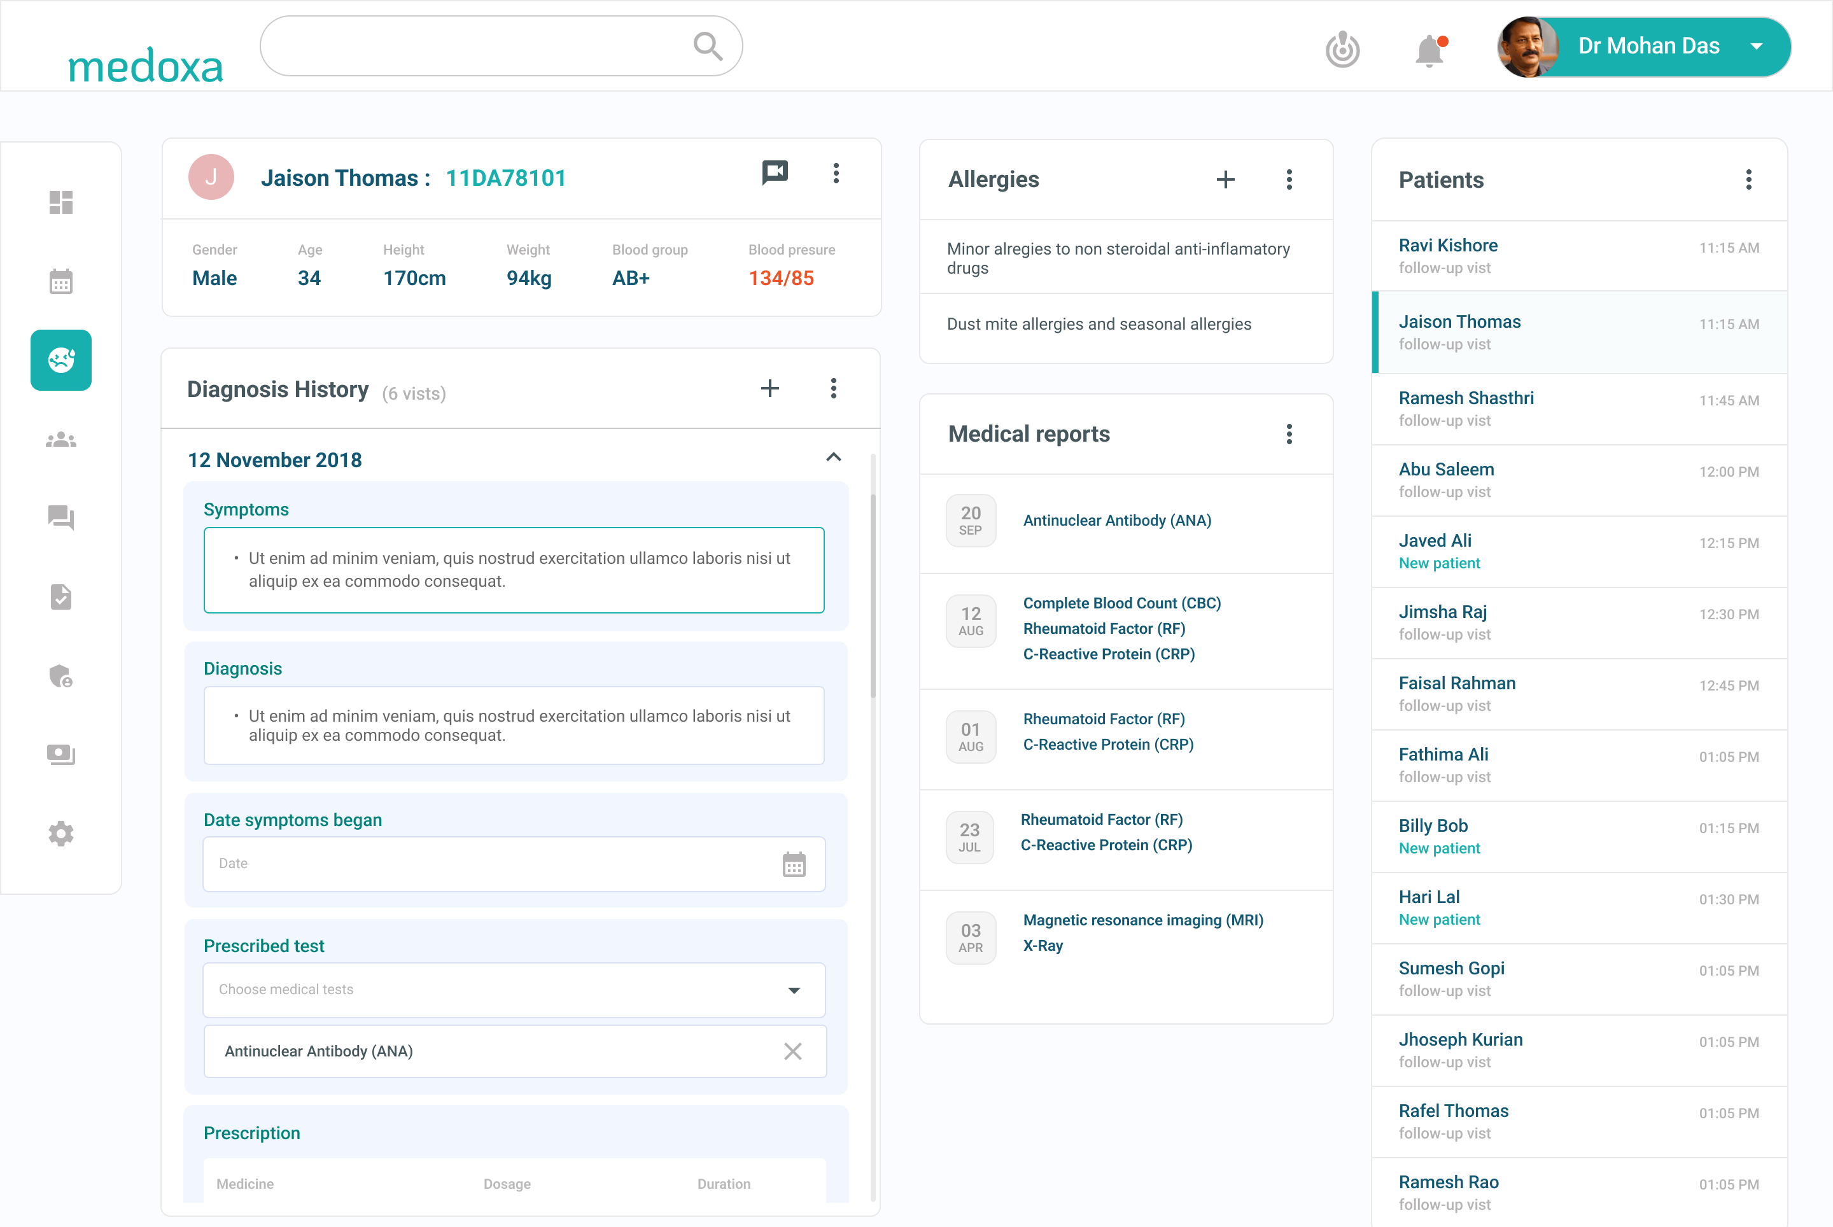Click the Date symptoms began field
This screenshot has height=1227, width=1833.
pyautogui.click(x=514, y=864)
